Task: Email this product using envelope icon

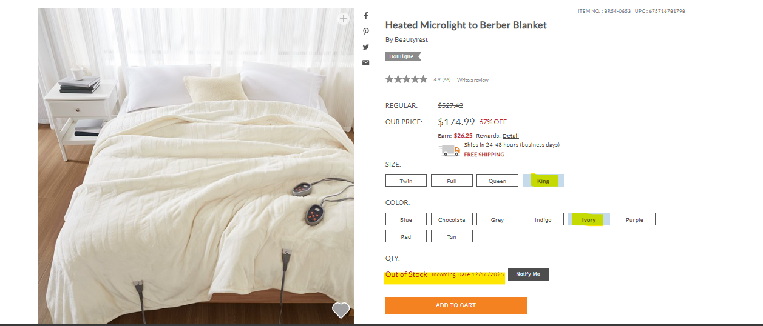Action: coord(366,62)
